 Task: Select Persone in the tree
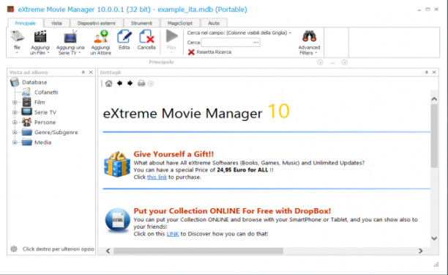(45, 122)
